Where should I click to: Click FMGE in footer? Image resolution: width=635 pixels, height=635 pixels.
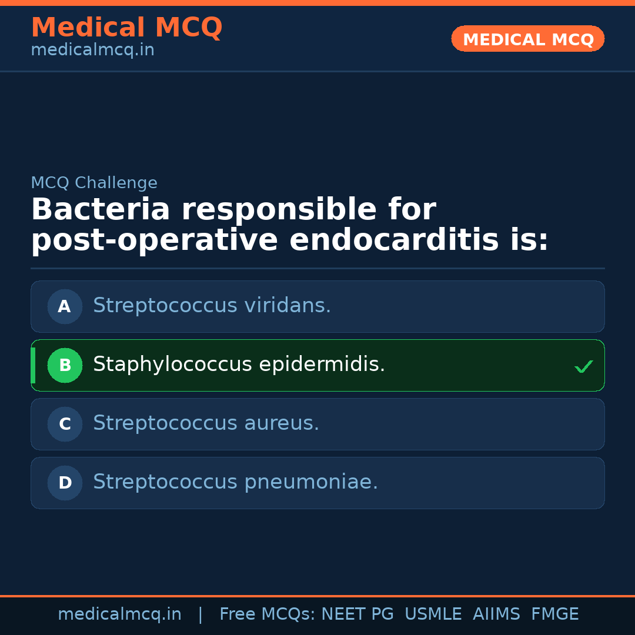pos(554,614)
